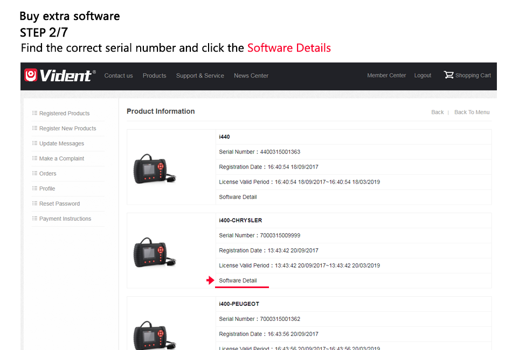Click serial number 4400315001363
Screen dimensions: 512x350
coord(280,152)
